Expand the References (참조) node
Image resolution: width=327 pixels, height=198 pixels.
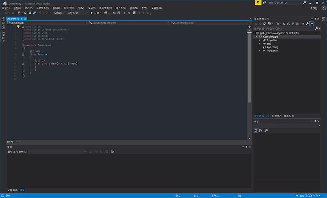point(259,44)
